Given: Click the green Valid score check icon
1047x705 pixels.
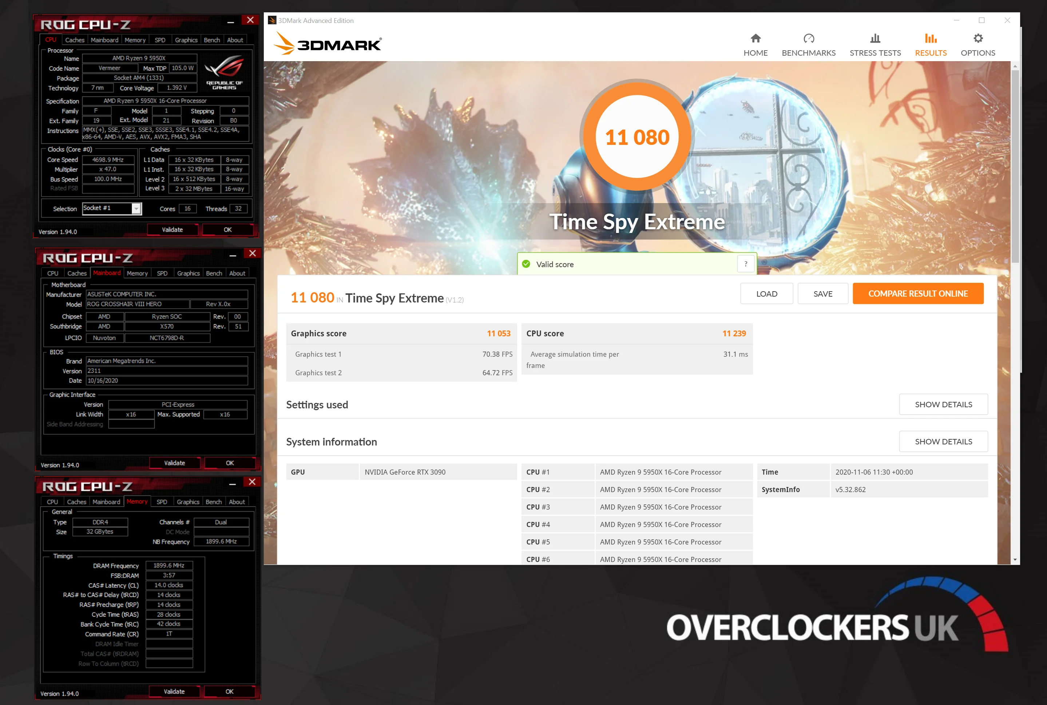Looking at the screenshot, I should pos(526,264).
